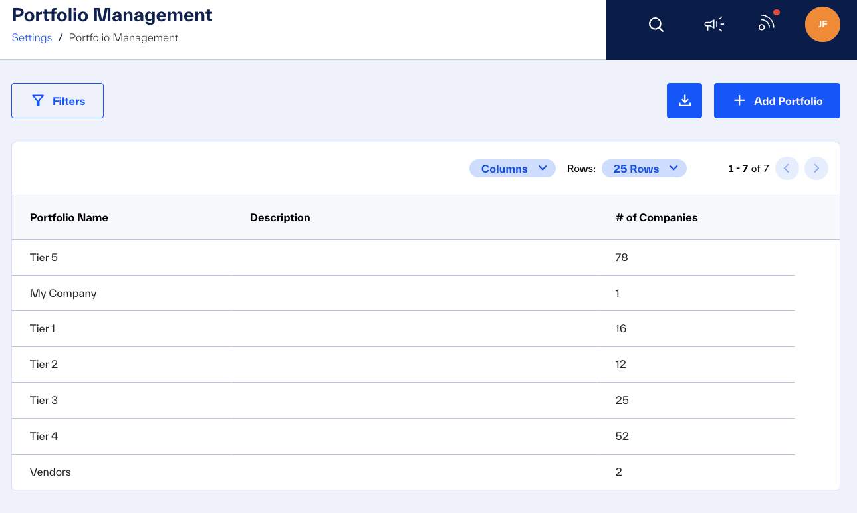Screen dimensions: 857x513
Task: Select the Tier 3 portfolio row
Action: 403,401
